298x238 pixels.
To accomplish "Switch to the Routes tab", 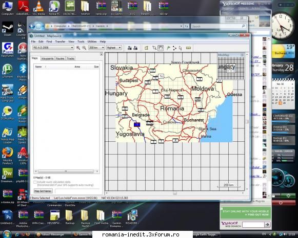I will click(60, 58).
